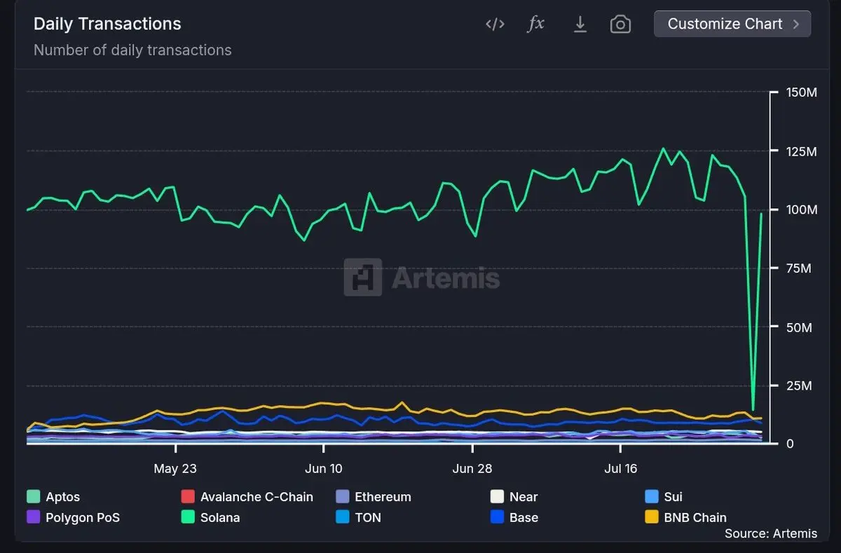
Task: Toggle the Base blue swatch
Action: point(497,517)
